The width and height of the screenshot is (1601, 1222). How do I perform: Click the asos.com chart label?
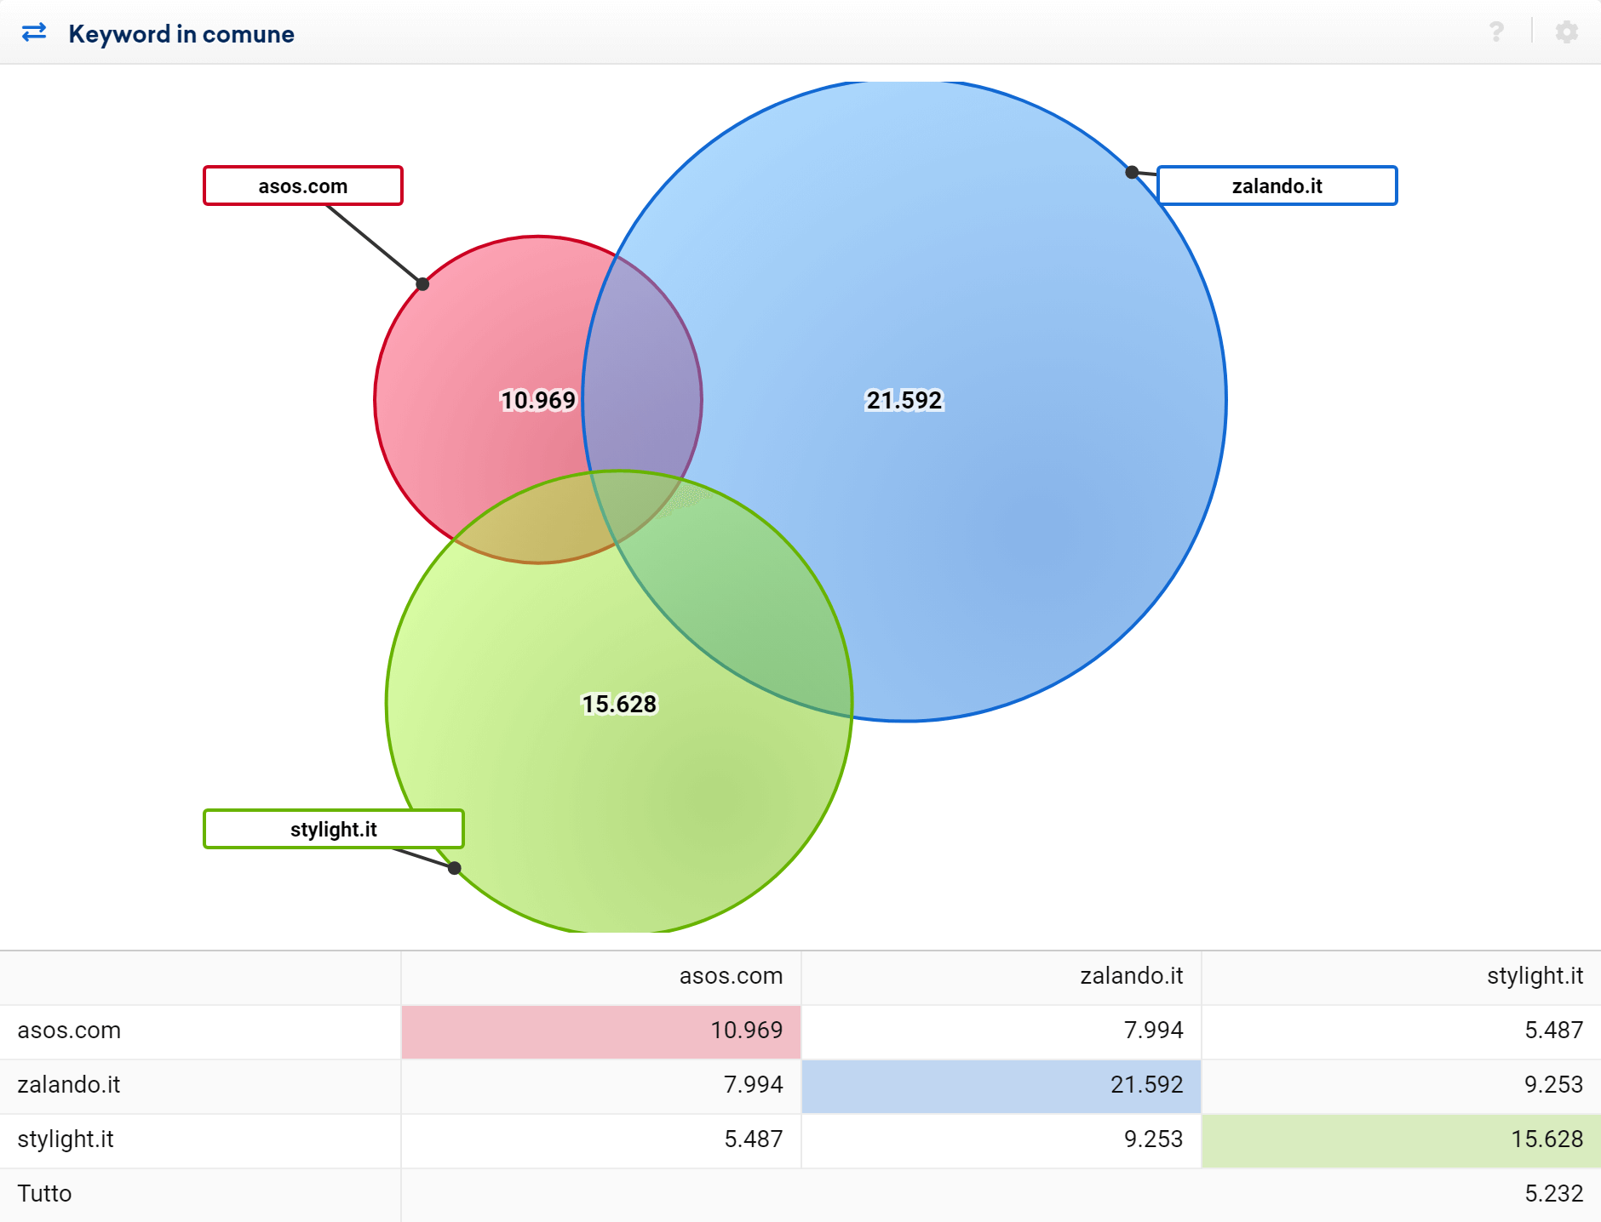303,186
